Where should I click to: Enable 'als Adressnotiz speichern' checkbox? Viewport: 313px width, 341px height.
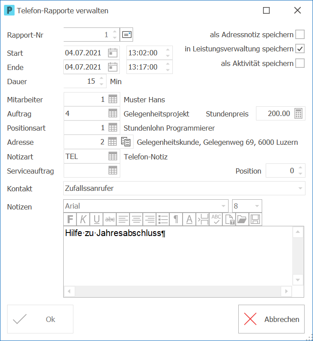tap(300, 35)
